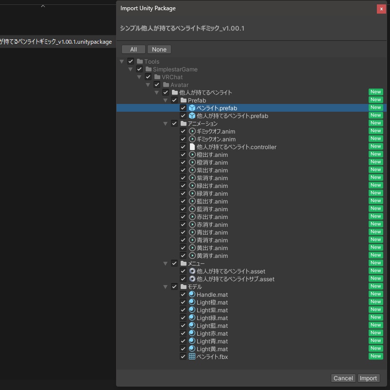Click the 赤出す.anim clip icon
This screenshot has height=390, width=390.
[x=192, y=217]
